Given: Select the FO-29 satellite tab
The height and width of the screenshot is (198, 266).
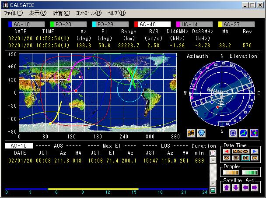Looking at the screenshot, I should point(110,24).
